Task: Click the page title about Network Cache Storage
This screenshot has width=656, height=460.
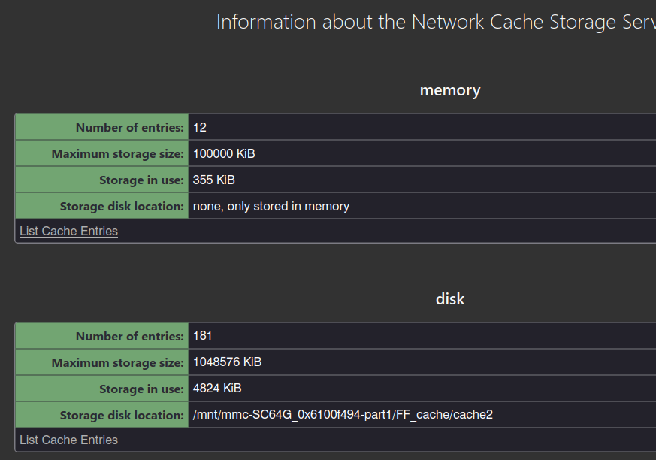Action: (x=436, y=22)
